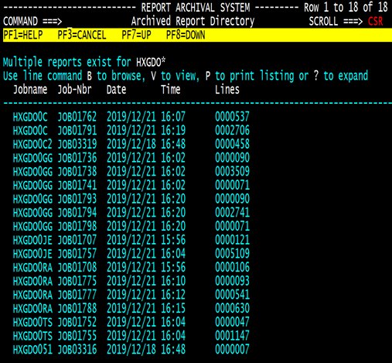Viewport: 392px width, 363px height.
Task: Select the JOB01794 report entry
Action: coord(131,212)
